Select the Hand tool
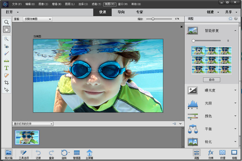The image size is (242, 161). point(6,29)
